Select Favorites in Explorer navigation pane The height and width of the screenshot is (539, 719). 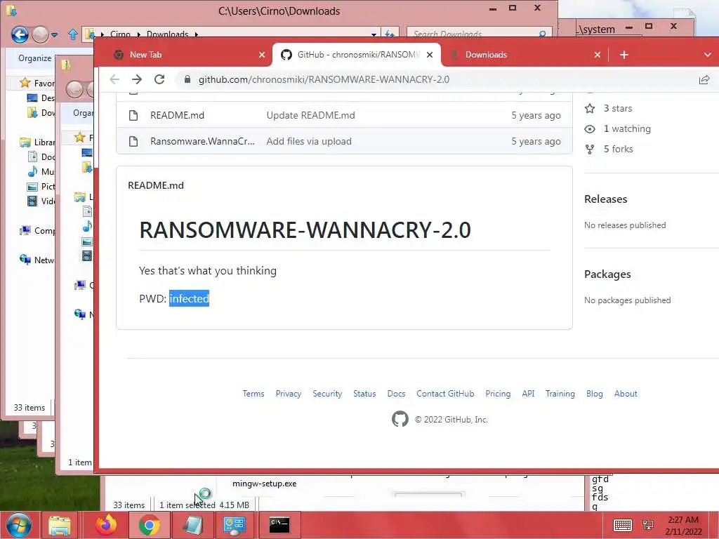tap(37, 83)
